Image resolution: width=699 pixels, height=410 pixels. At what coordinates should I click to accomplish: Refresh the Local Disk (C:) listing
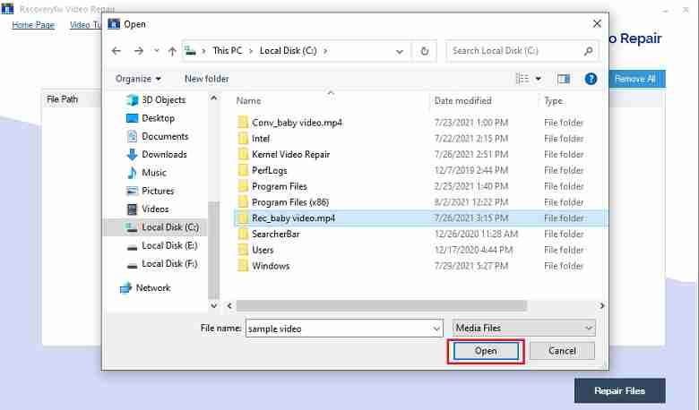pyautogui.click(x=425, y=51)
